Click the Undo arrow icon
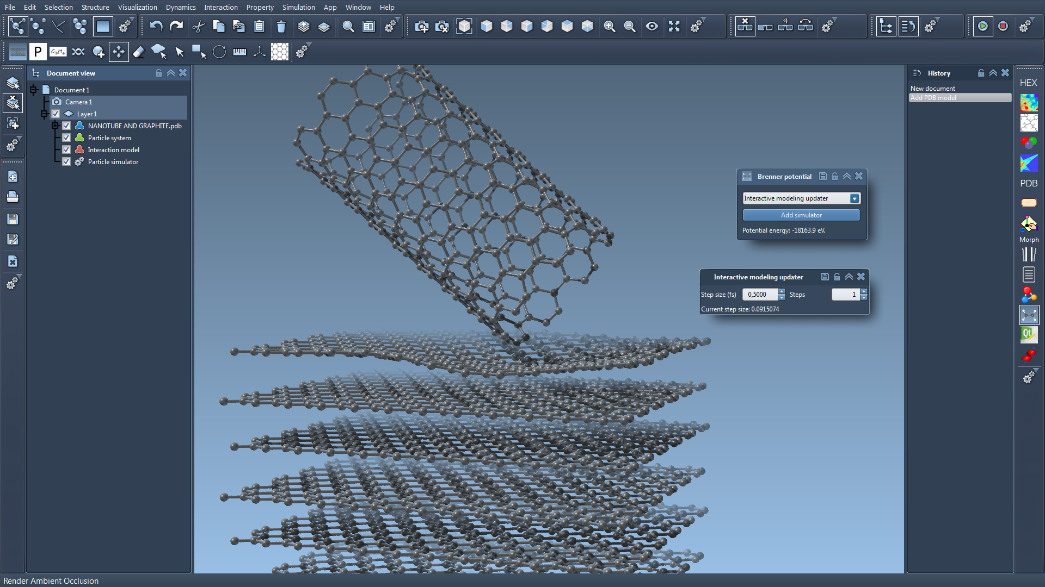 [x=156, y=26]
